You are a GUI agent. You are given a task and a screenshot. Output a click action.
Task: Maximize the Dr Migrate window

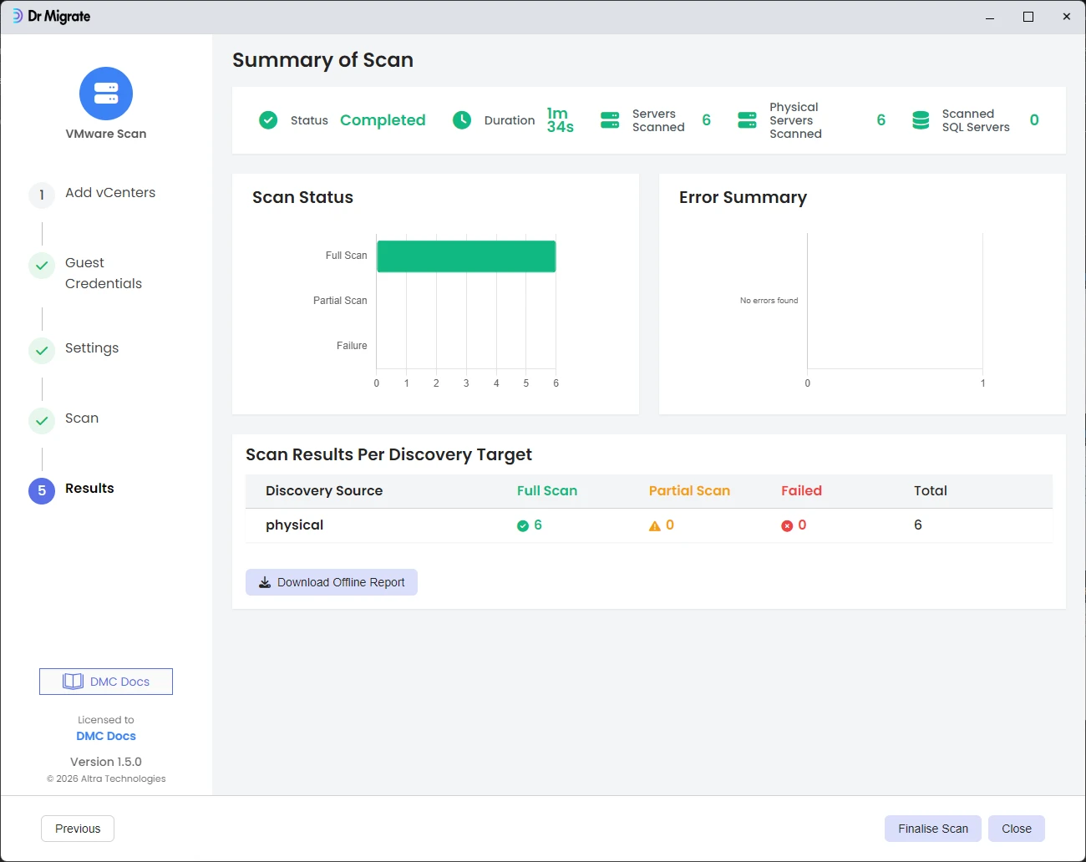click(1028, 17)
